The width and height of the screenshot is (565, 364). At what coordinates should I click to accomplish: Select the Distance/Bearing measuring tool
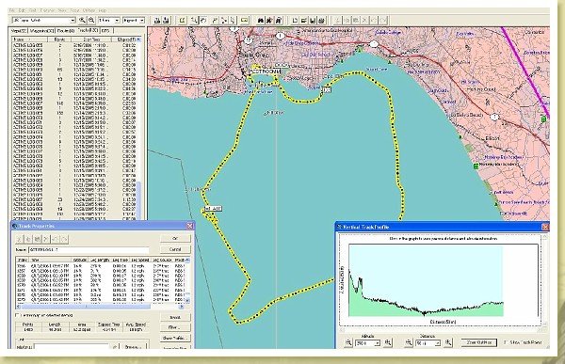coord(244,21)
